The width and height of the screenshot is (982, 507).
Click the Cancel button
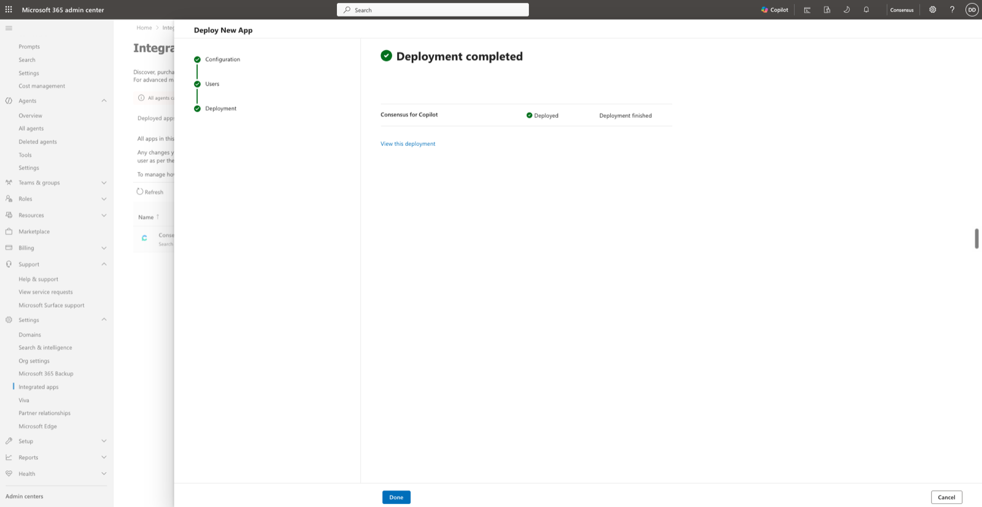coord(946,497)
